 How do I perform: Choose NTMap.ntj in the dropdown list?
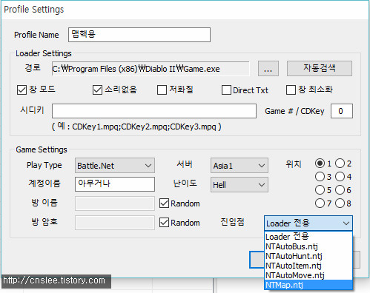[x=308, y=285]
